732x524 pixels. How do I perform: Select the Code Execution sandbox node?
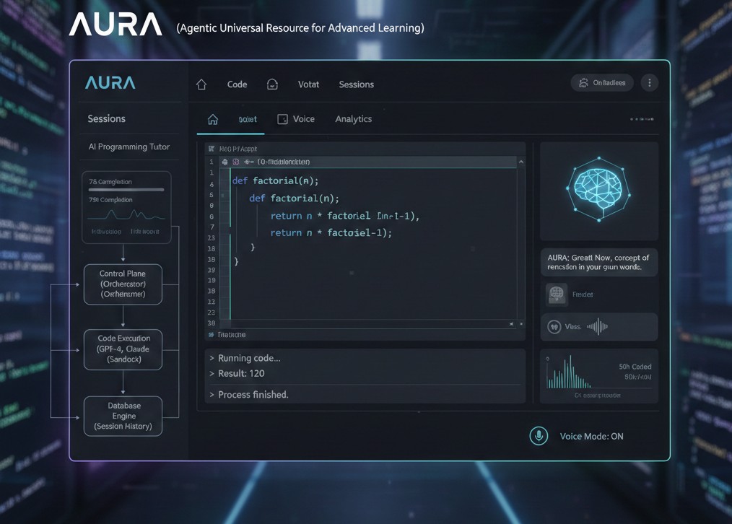tap(123, 349)
